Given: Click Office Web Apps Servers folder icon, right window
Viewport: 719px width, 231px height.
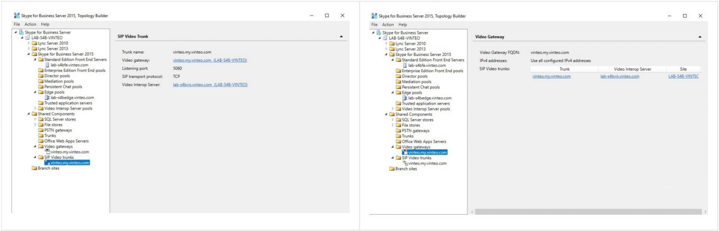Looking at the screenshot, I should point(398,142).
